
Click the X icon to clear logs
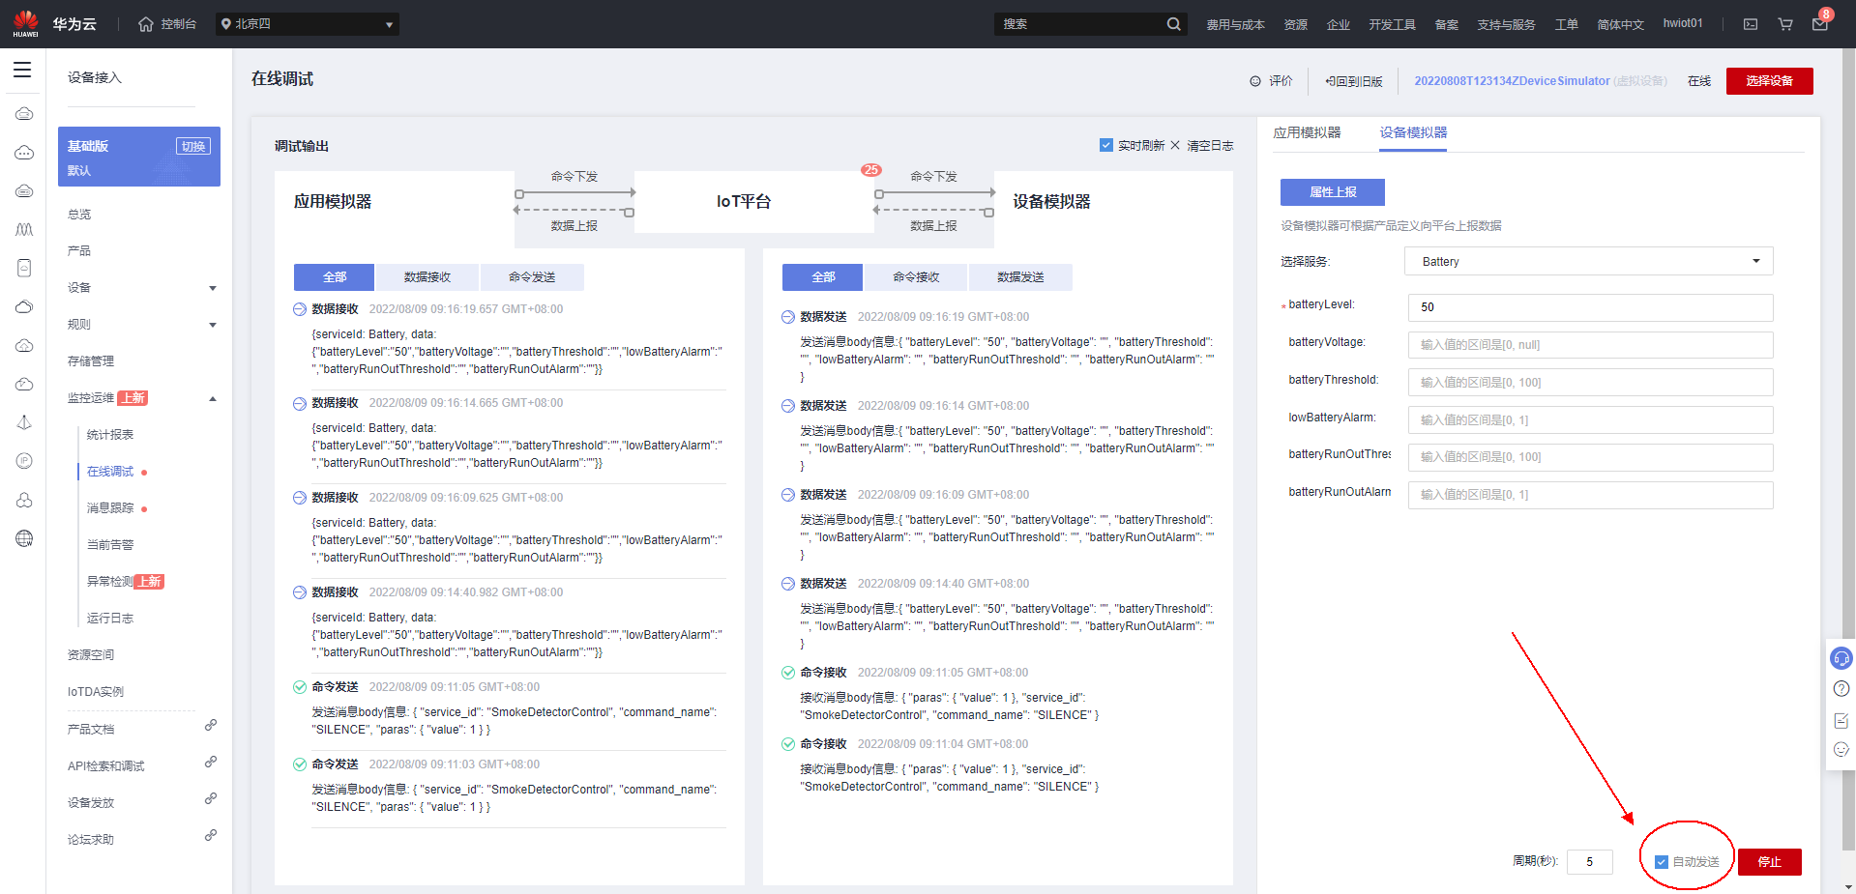(x=1175, y=145)
